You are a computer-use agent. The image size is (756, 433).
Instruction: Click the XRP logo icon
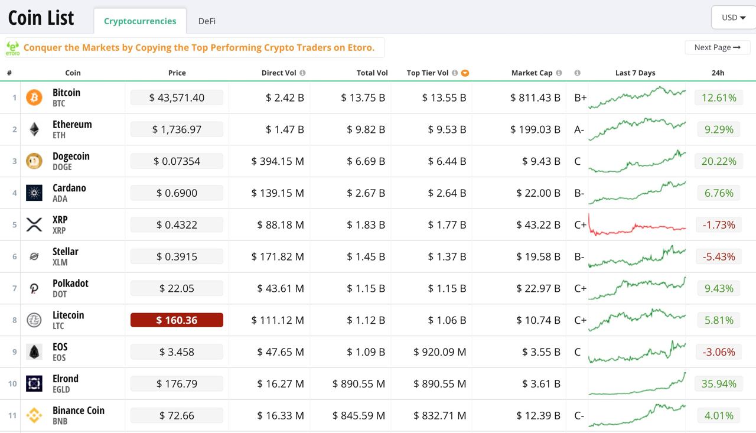(34, 225)
